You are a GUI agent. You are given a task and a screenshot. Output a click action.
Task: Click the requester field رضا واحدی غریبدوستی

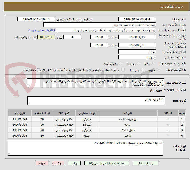click(x=106, y=30)
